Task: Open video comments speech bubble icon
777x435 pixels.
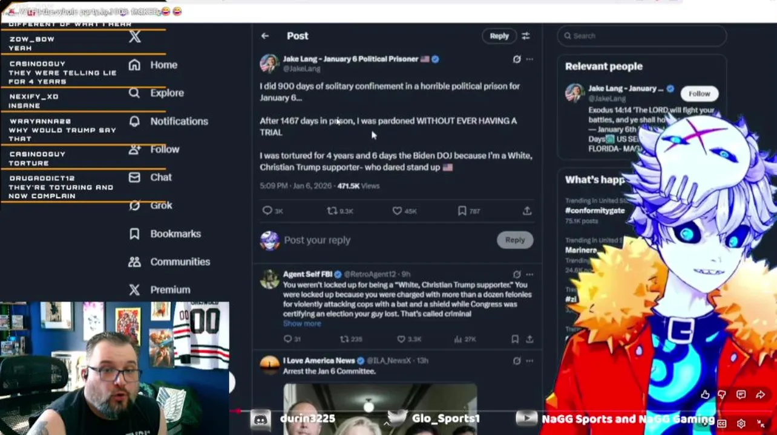Action: click(x=741, y=395)
